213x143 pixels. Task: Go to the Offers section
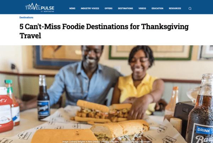click(109, 9)
